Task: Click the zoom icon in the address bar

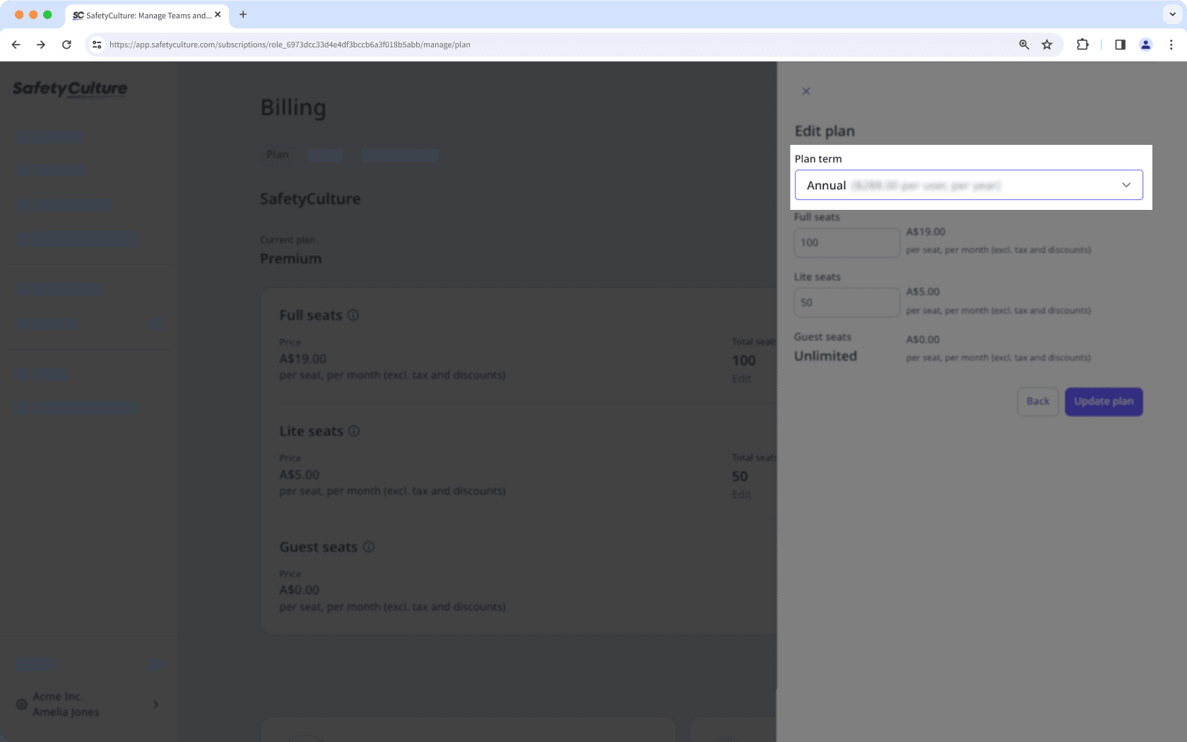Action: 1024,44
